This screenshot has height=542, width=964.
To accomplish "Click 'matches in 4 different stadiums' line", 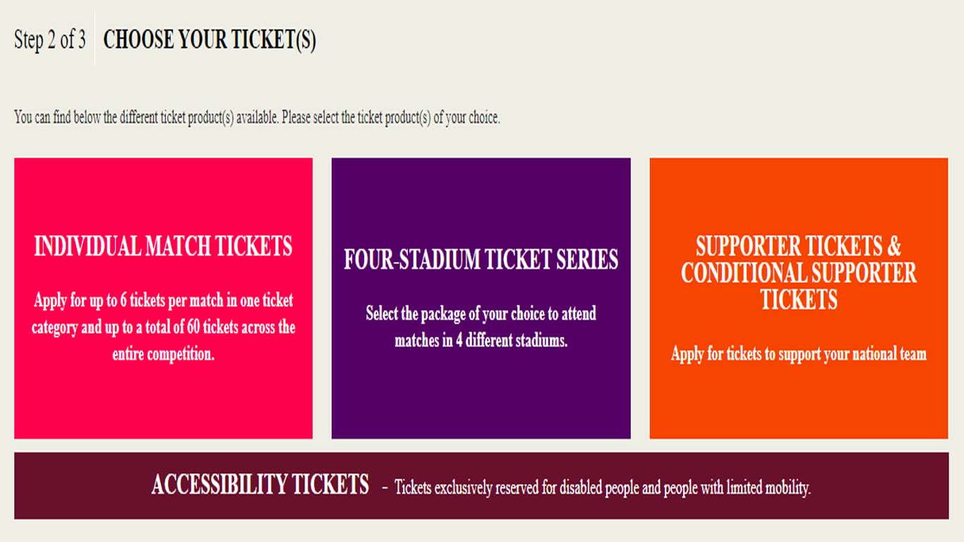I will [x=481, y=341].
